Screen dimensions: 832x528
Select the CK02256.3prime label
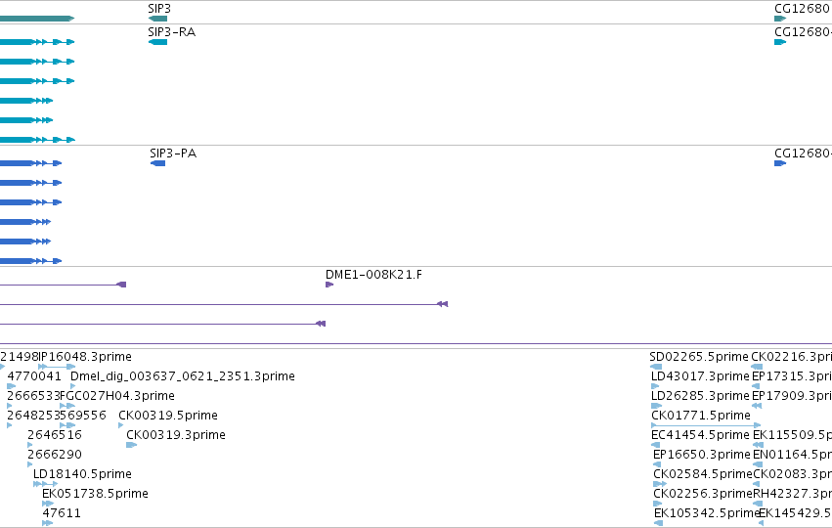click(703, 494)
